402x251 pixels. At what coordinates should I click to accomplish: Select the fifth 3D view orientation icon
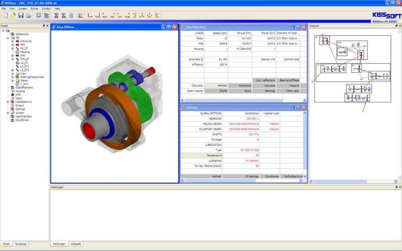[x=120, y=16]
